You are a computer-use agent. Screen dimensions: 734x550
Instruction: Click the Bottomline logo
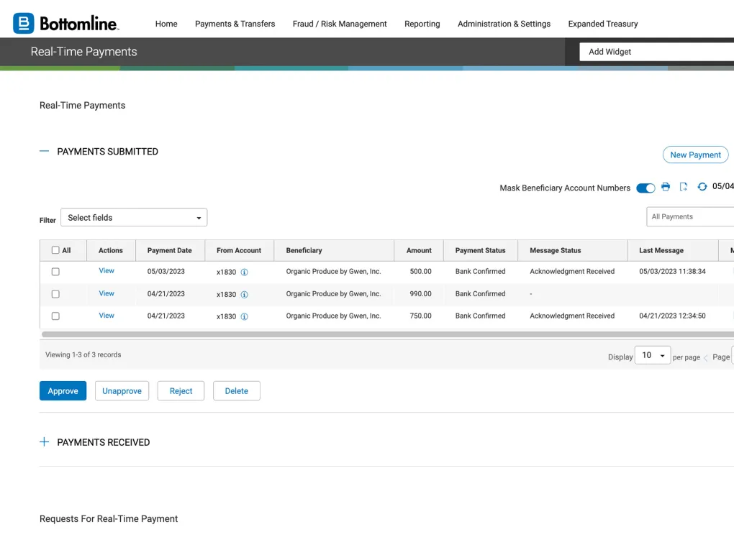(65, 24)
